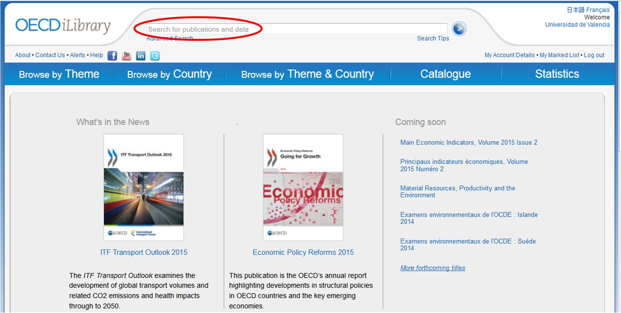The image size is (621, 313).
Task: Click the Log out link
Action: coord(594,55)
